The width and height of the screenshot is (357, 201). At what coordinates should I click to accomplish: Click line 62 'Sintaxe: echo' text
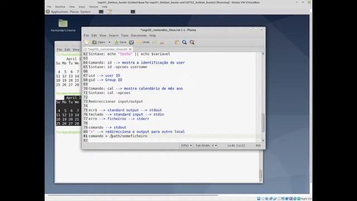coord(102,54)
